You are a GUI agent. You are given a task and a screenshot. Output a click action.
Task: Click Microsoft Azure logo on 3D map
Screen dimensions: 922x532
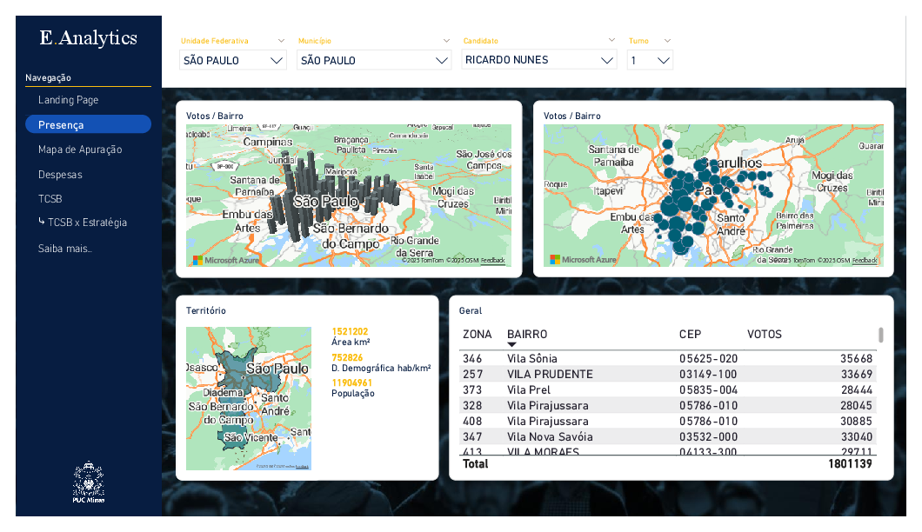point(226,260)
